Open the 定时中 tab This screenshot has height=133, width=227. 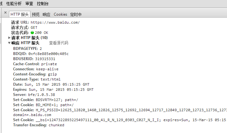(76, 14)
